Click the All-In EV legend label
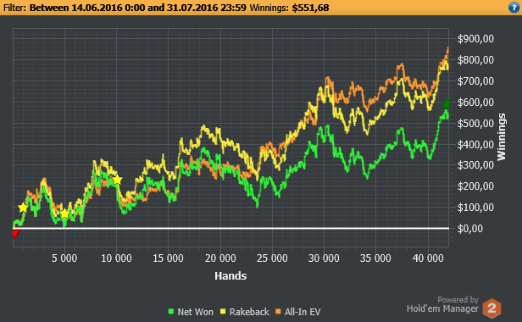522x322 pixels. [303, 312]
